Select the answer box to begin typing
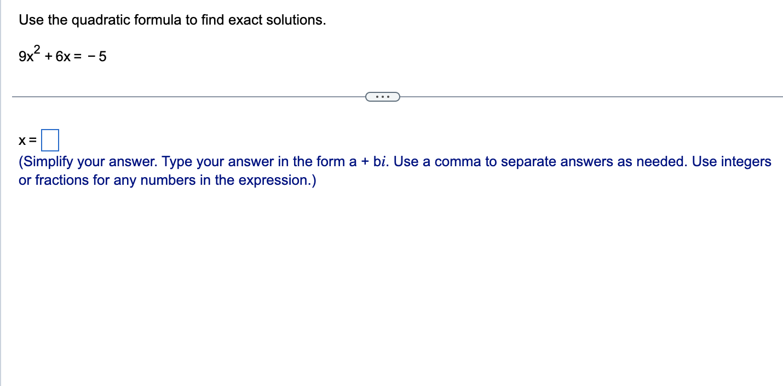This screenshot has height=386, width=783. pos(50,141)
